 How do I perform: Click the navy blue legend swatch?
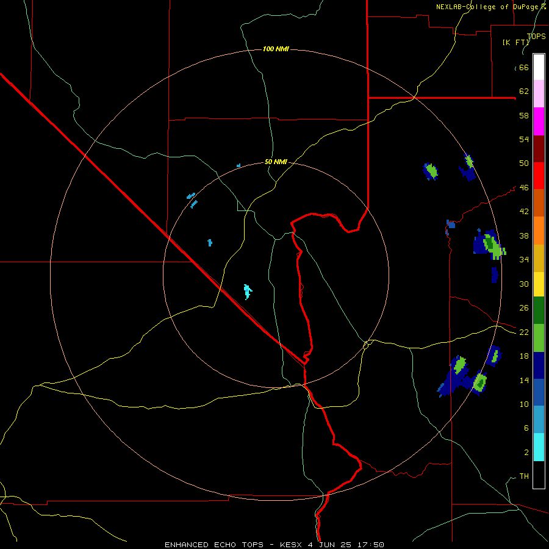(539, 365)
